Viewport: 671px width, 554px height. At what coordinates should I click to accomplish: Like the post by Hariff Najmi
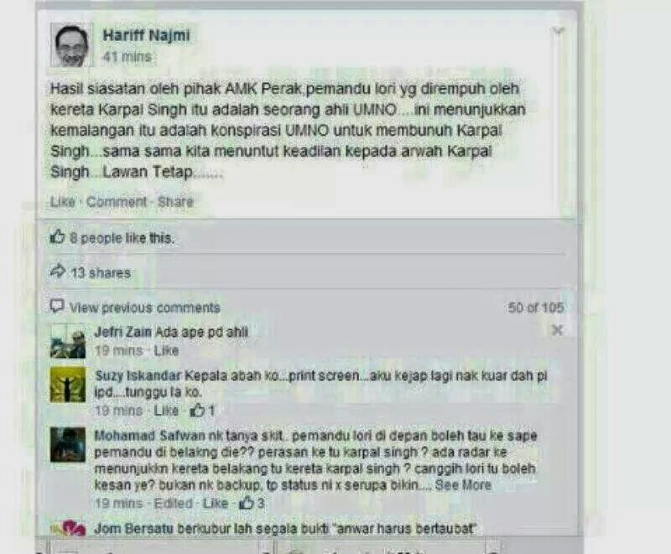[x=62, y=202]
